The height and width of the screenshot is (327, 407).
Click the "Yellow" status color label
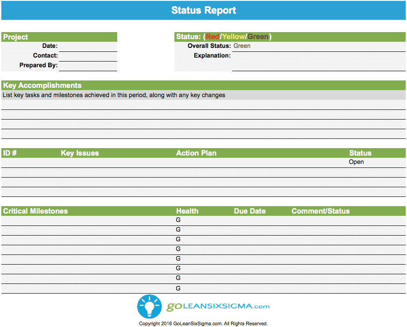click(x=234, y=36)
